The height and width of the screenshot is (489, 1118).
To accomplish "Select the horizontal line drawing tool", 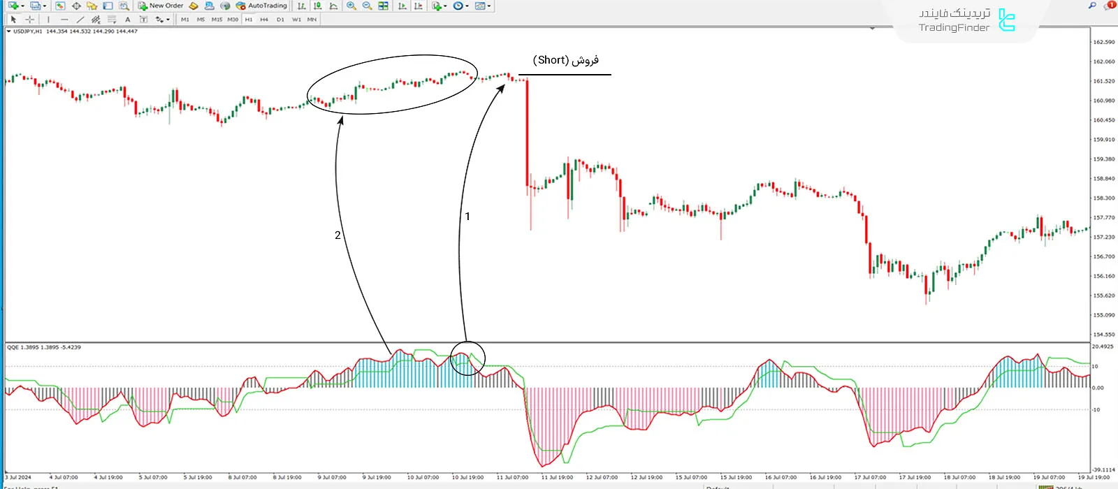I will 64,20.
